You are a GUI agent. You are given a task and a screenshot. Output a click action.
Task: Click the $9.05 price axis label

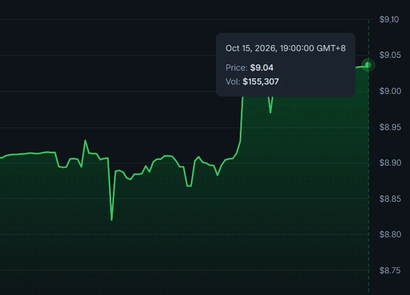pyautogui.click(x=390, y=55)
